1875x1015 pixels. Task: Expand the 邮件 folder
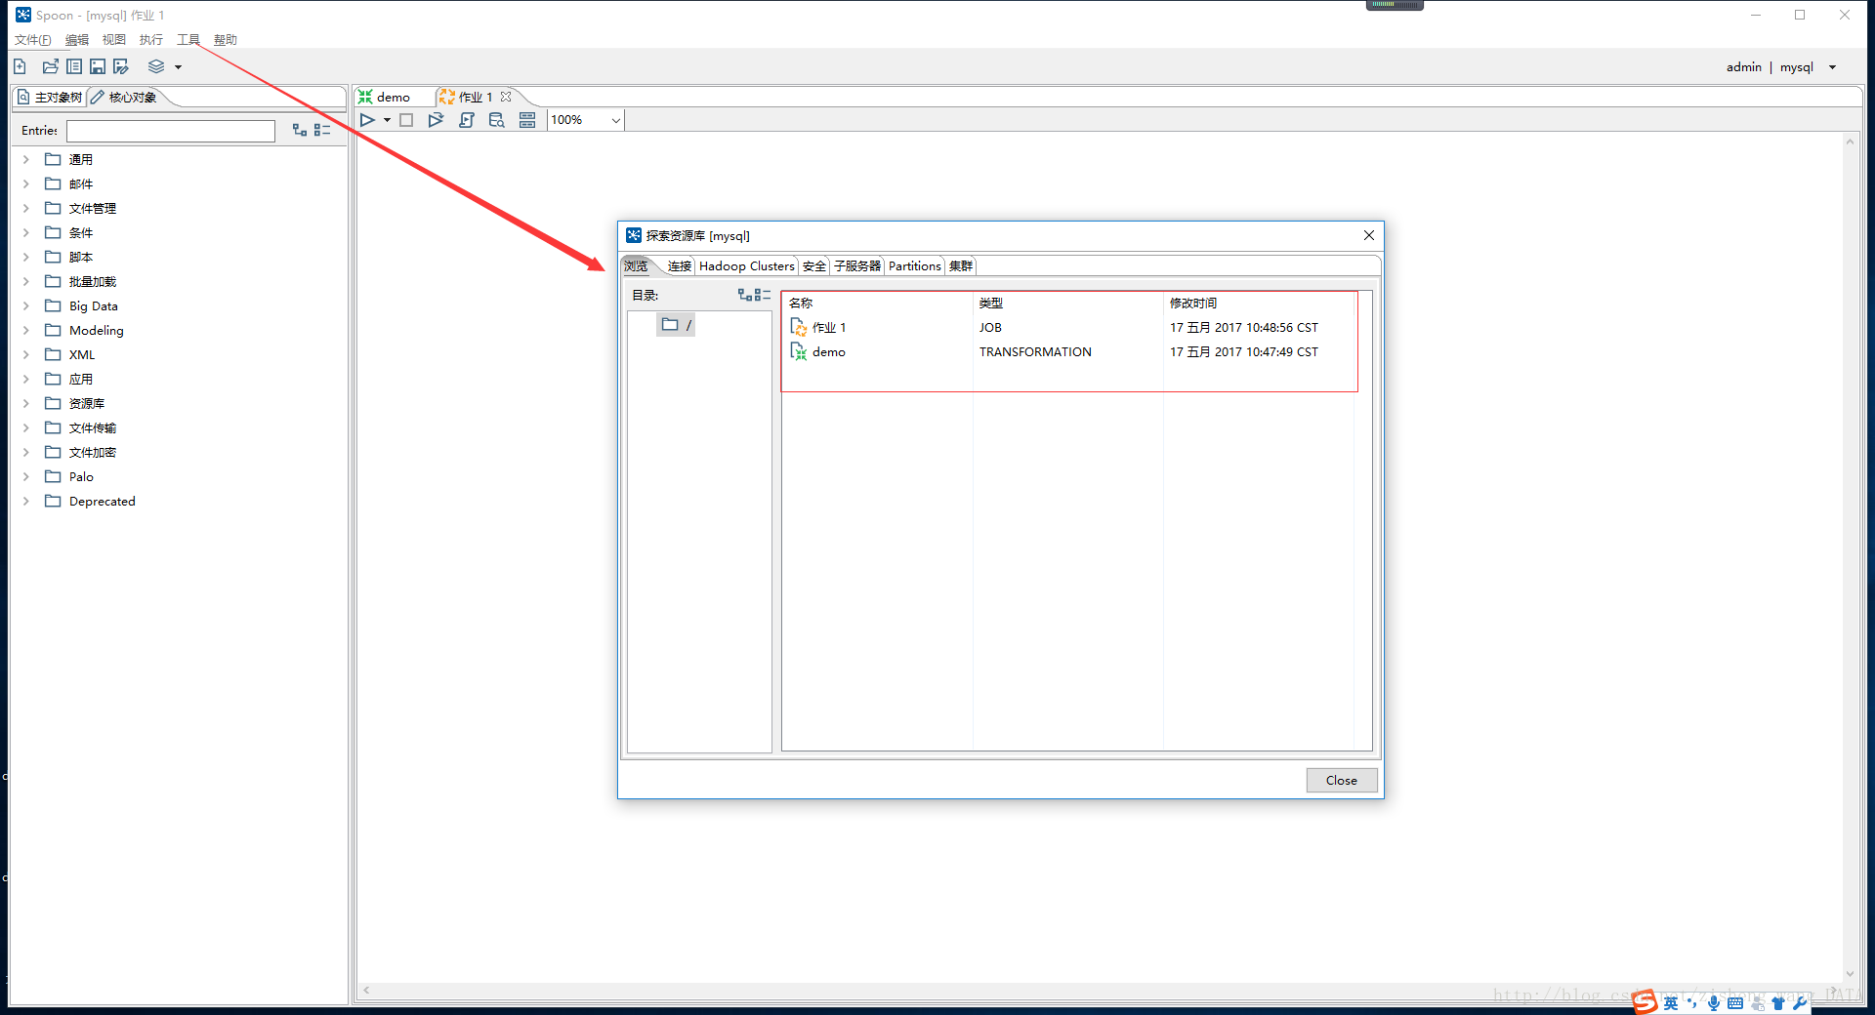(x=26, y=183)
